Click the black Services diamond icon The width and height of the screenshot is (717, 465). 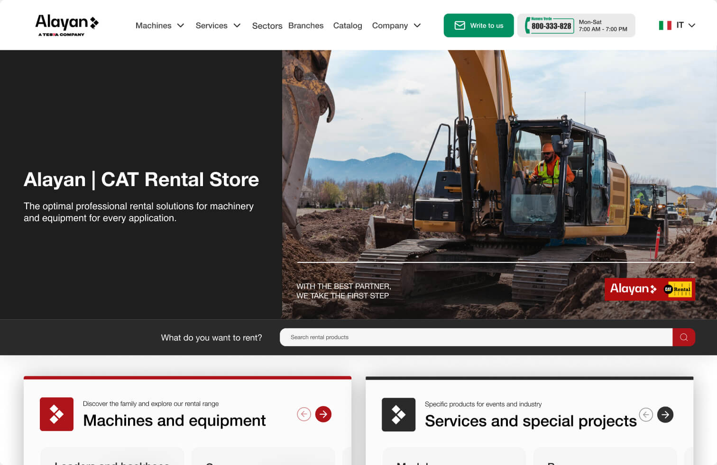[x=398, y=415]
